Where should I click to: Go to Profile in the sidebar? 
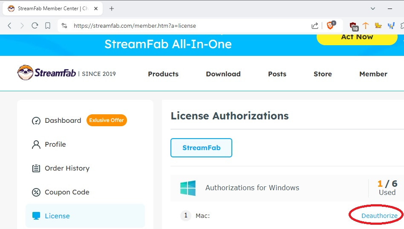point(55,145)
